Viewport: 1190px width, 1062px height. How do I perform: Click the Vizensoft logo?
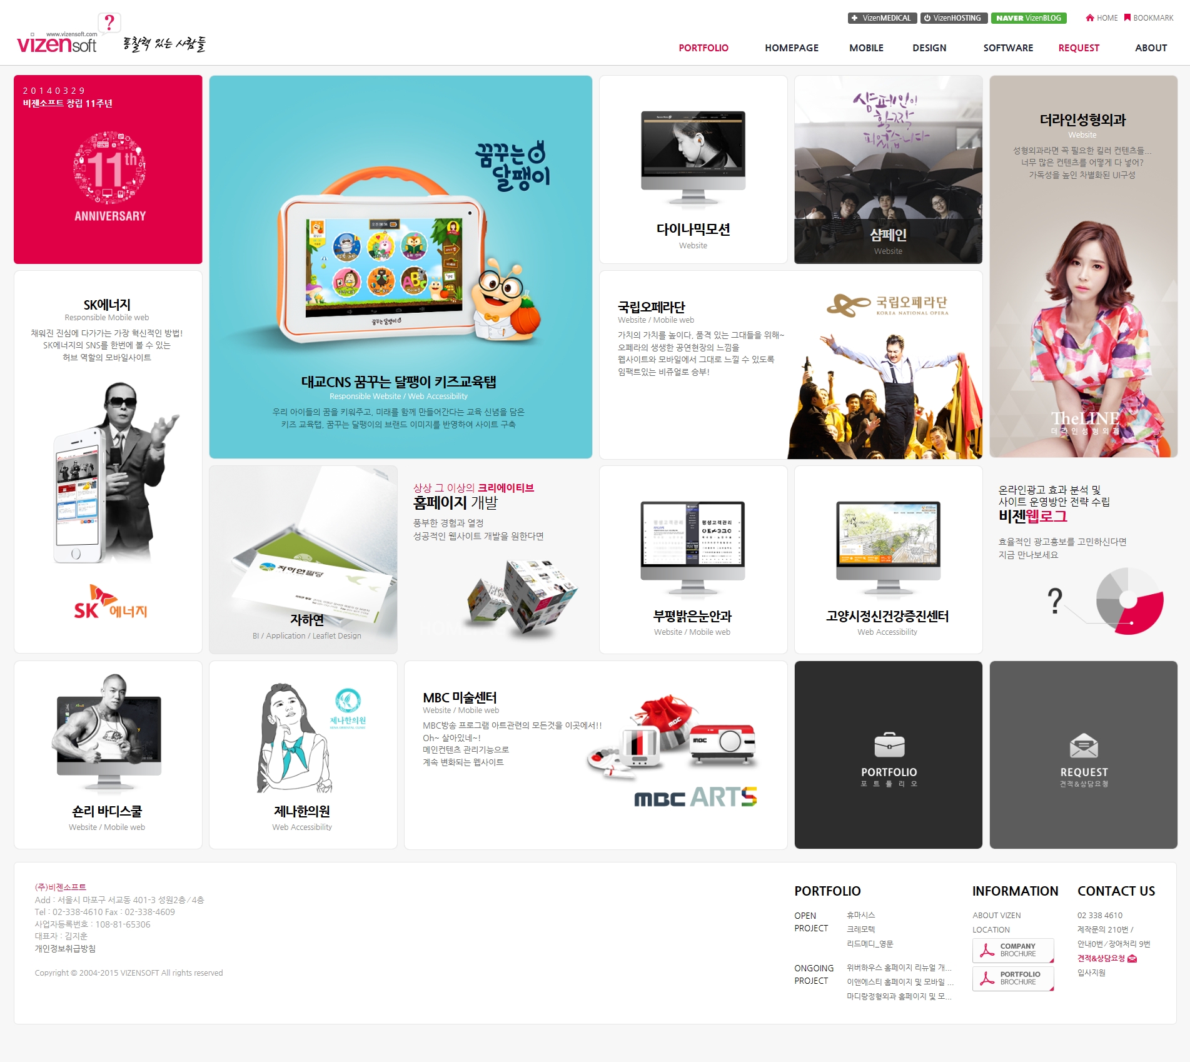57,43
